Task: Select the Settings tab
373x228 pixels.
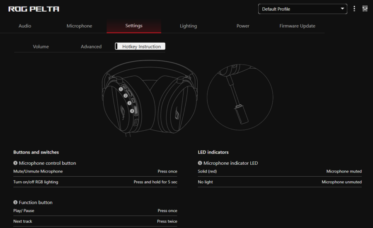Action: click(134, 26)
